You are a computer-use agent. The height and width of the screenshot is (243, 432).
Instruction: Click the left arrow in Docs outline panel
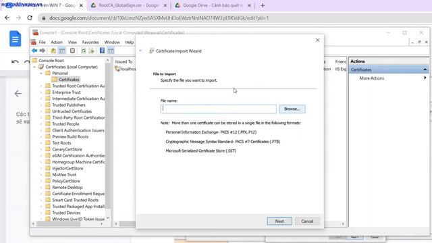pyautogui.click(x=18, y=94)
